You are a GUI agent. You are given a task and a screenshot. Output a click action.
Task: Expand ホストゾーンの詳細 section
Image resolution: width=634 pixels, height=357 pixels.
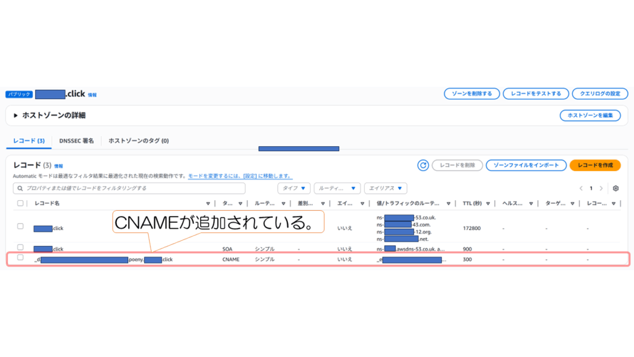(x=16, y=115)
